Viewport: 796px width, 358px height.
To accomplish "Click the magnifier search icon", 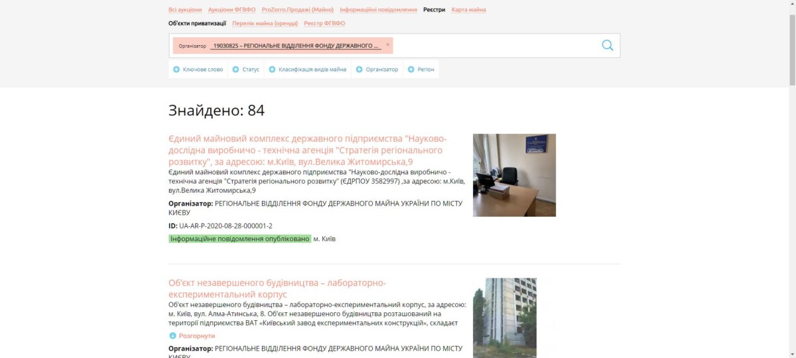I will [x=608, y=45].
